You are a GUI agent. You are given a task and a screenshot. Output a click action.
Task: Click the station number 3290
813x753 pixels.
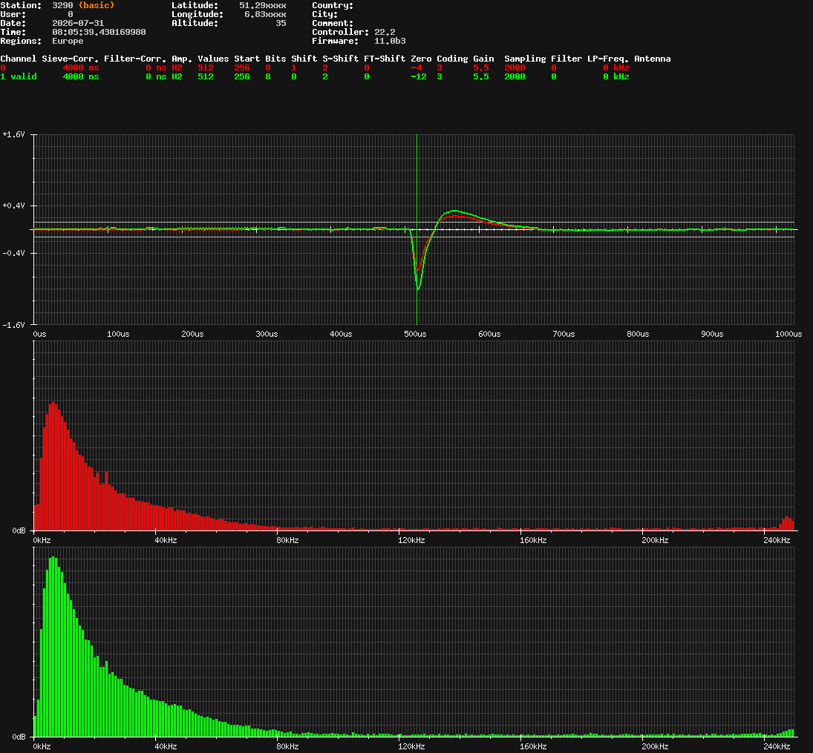[62, 5]
